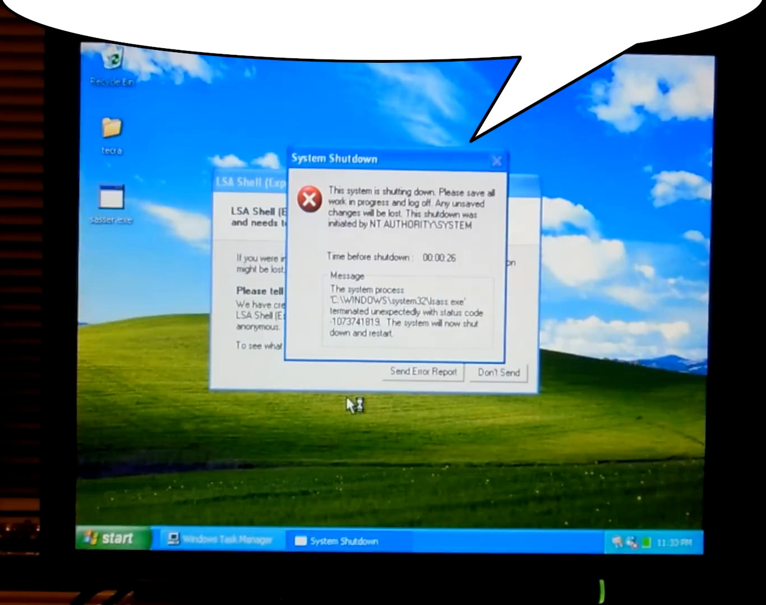Screen dimensions: 766x605
Task: Click the red error icon in System Shutdown
Action: click(x=310, y=200)
